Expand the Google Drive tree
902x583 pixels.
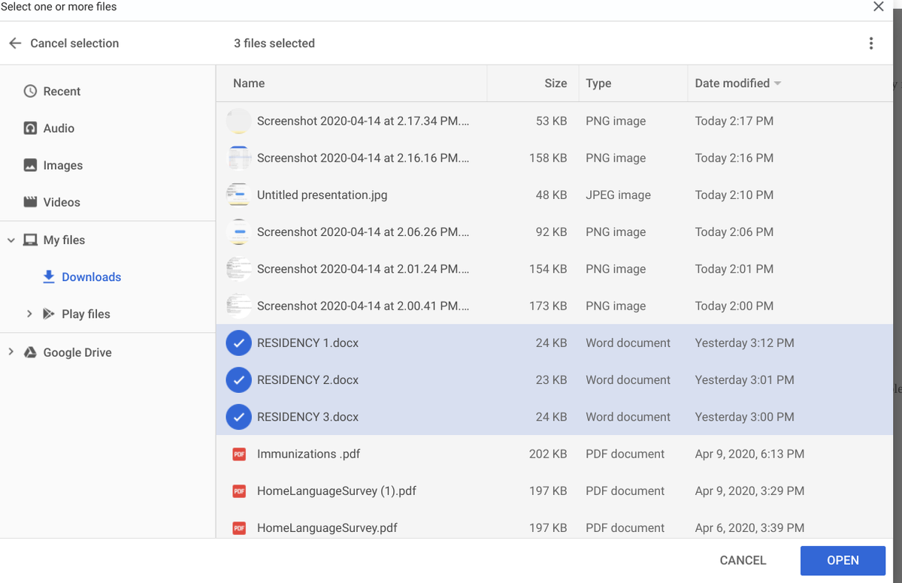click(x=11, y=352)
